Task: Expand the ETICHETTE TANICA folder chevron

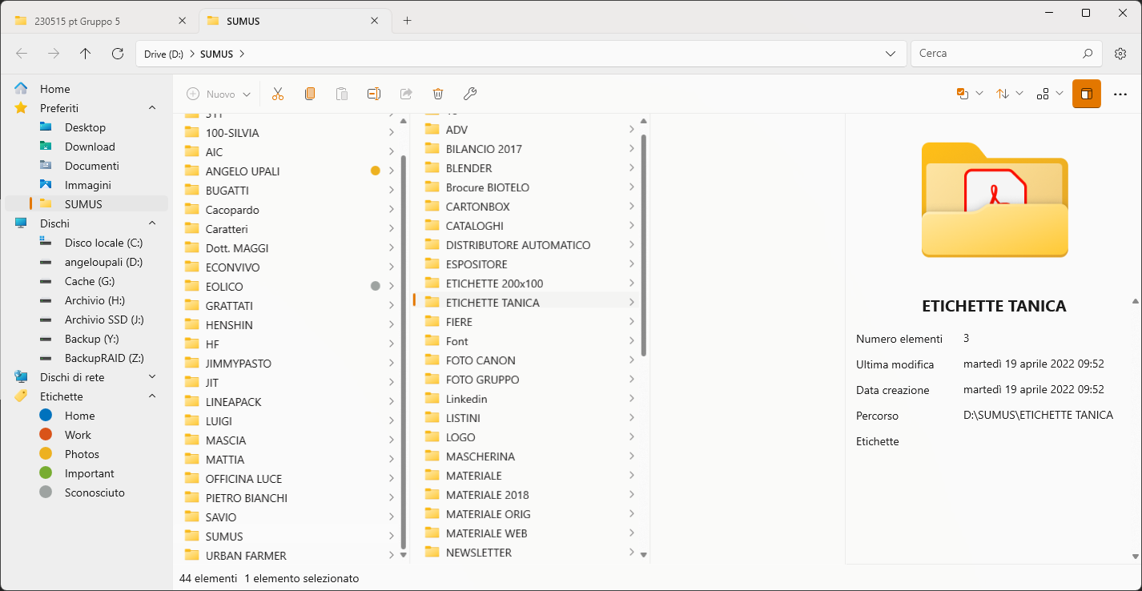Action: pos(633,302)
